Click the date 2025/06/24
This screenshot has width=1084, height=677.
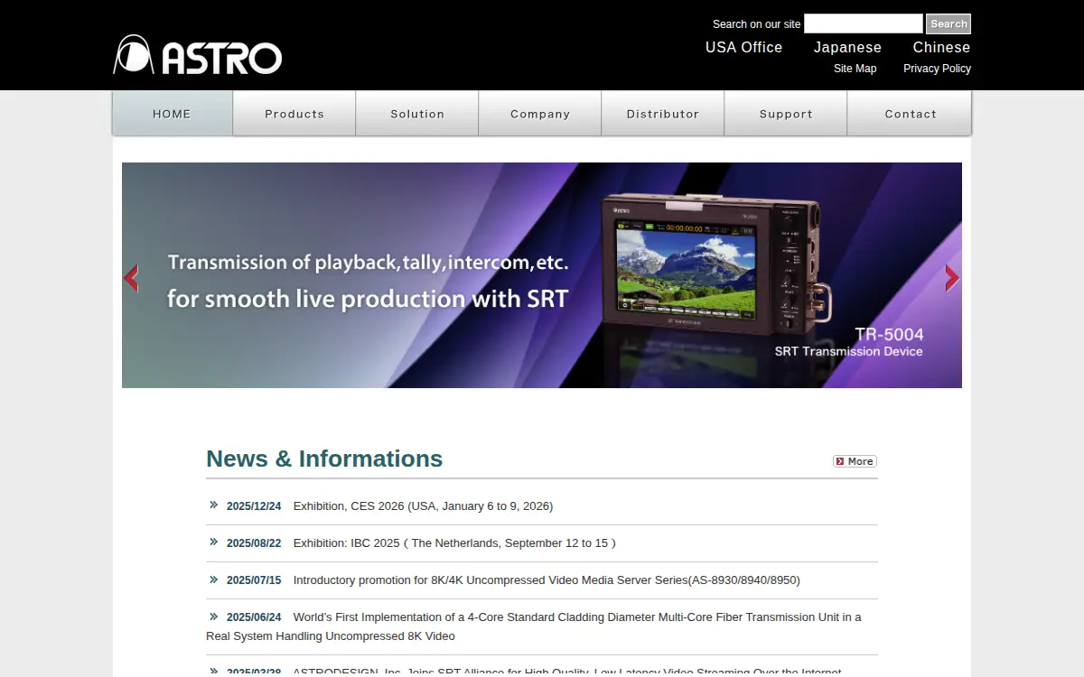254,617
